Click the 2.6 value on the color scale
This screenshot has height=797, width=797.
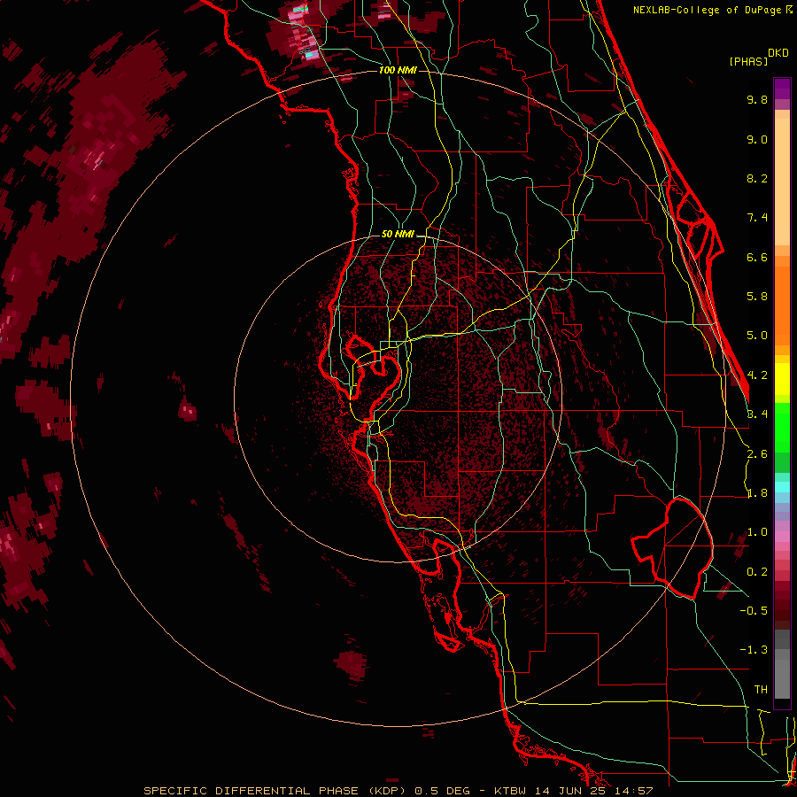(757, 454)
